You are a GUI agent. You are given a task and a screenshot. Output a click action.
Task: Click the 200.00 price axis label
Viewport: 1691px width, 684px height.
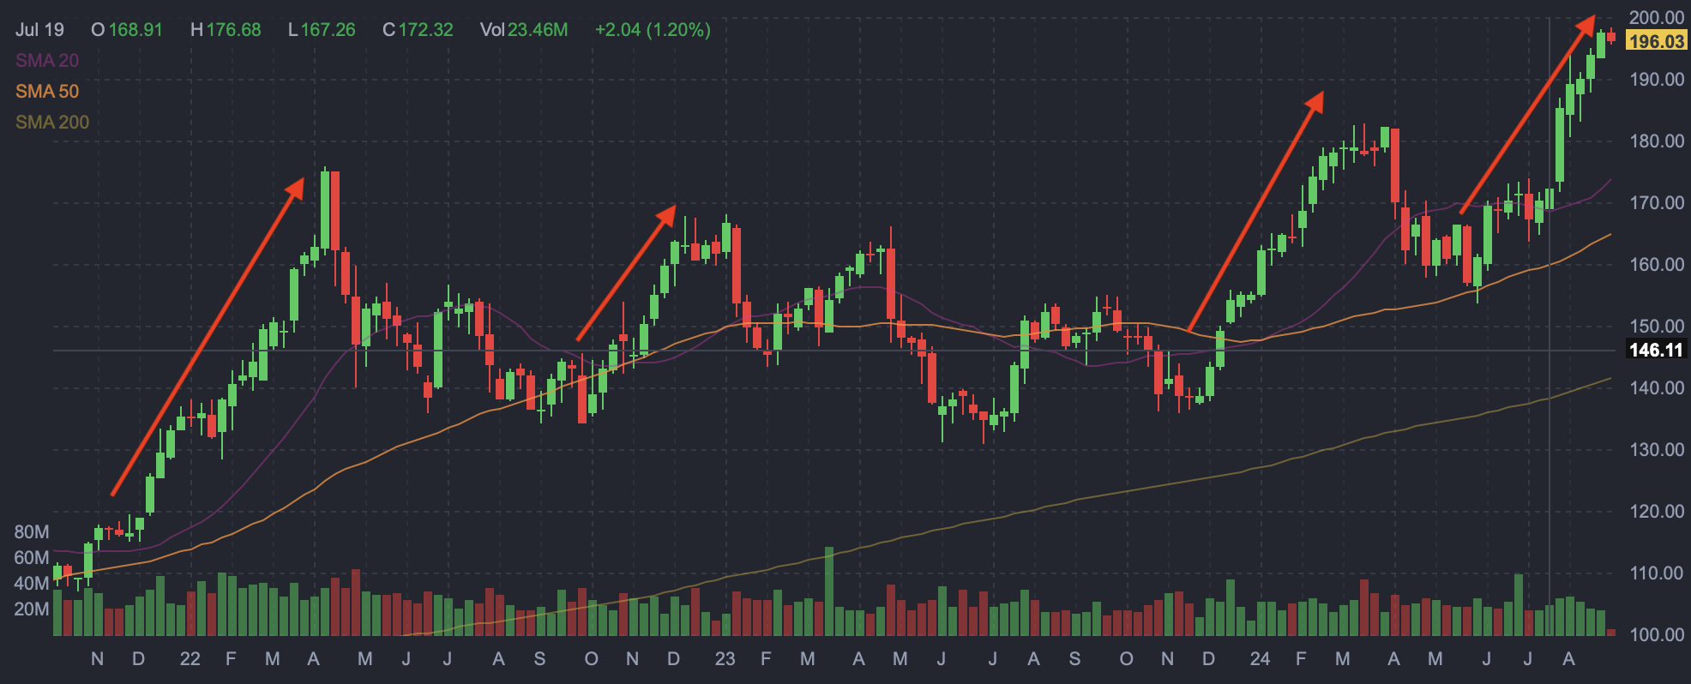pos(1657,17)
